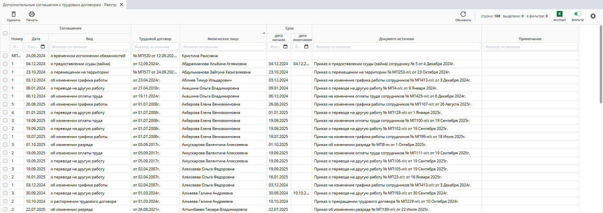Check the select-all header checkbox
This screenshot has height=213, width=603.
(x=5, y=33)
